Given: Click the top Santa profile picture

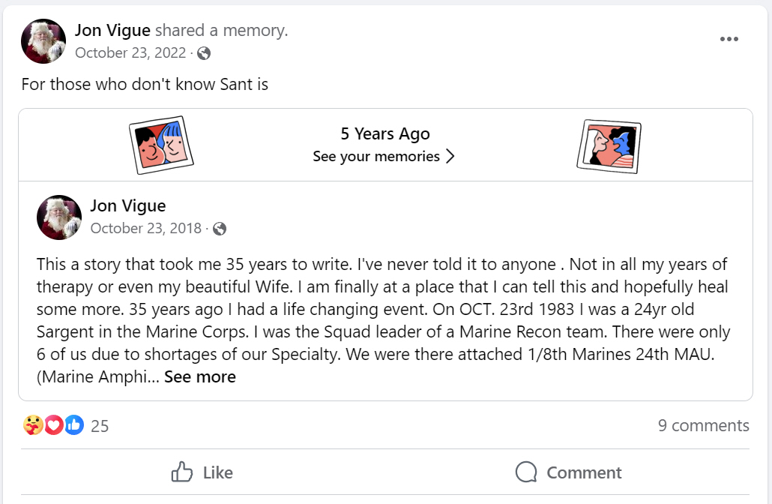Looking at the screenshot, I should [x=43, y=41].
